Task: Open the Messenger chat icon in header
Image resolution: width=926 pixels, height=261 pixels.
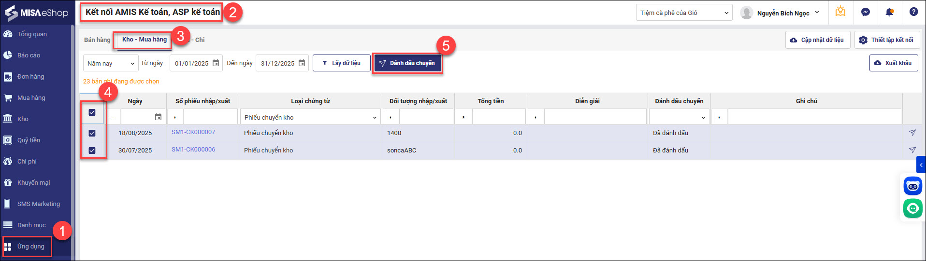Action: coord(866,12)
